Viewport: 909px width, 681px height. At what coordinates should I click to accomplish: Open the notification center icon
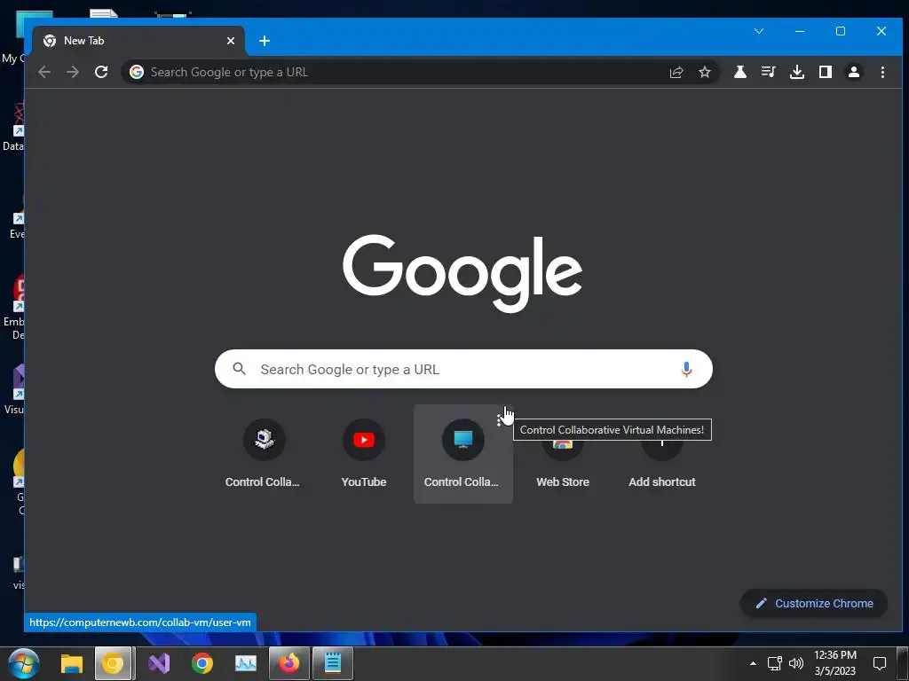click(x=880, y=663)
